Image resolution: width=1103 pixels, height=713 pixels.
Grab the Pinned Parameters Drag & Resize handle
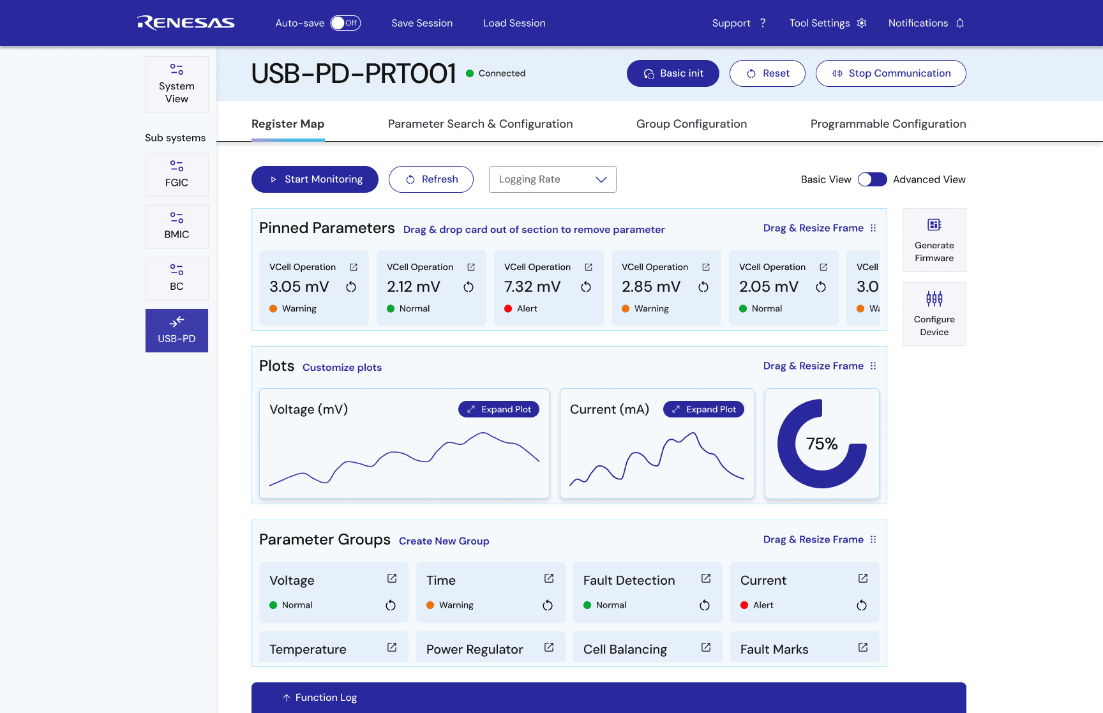coord(873,228)
